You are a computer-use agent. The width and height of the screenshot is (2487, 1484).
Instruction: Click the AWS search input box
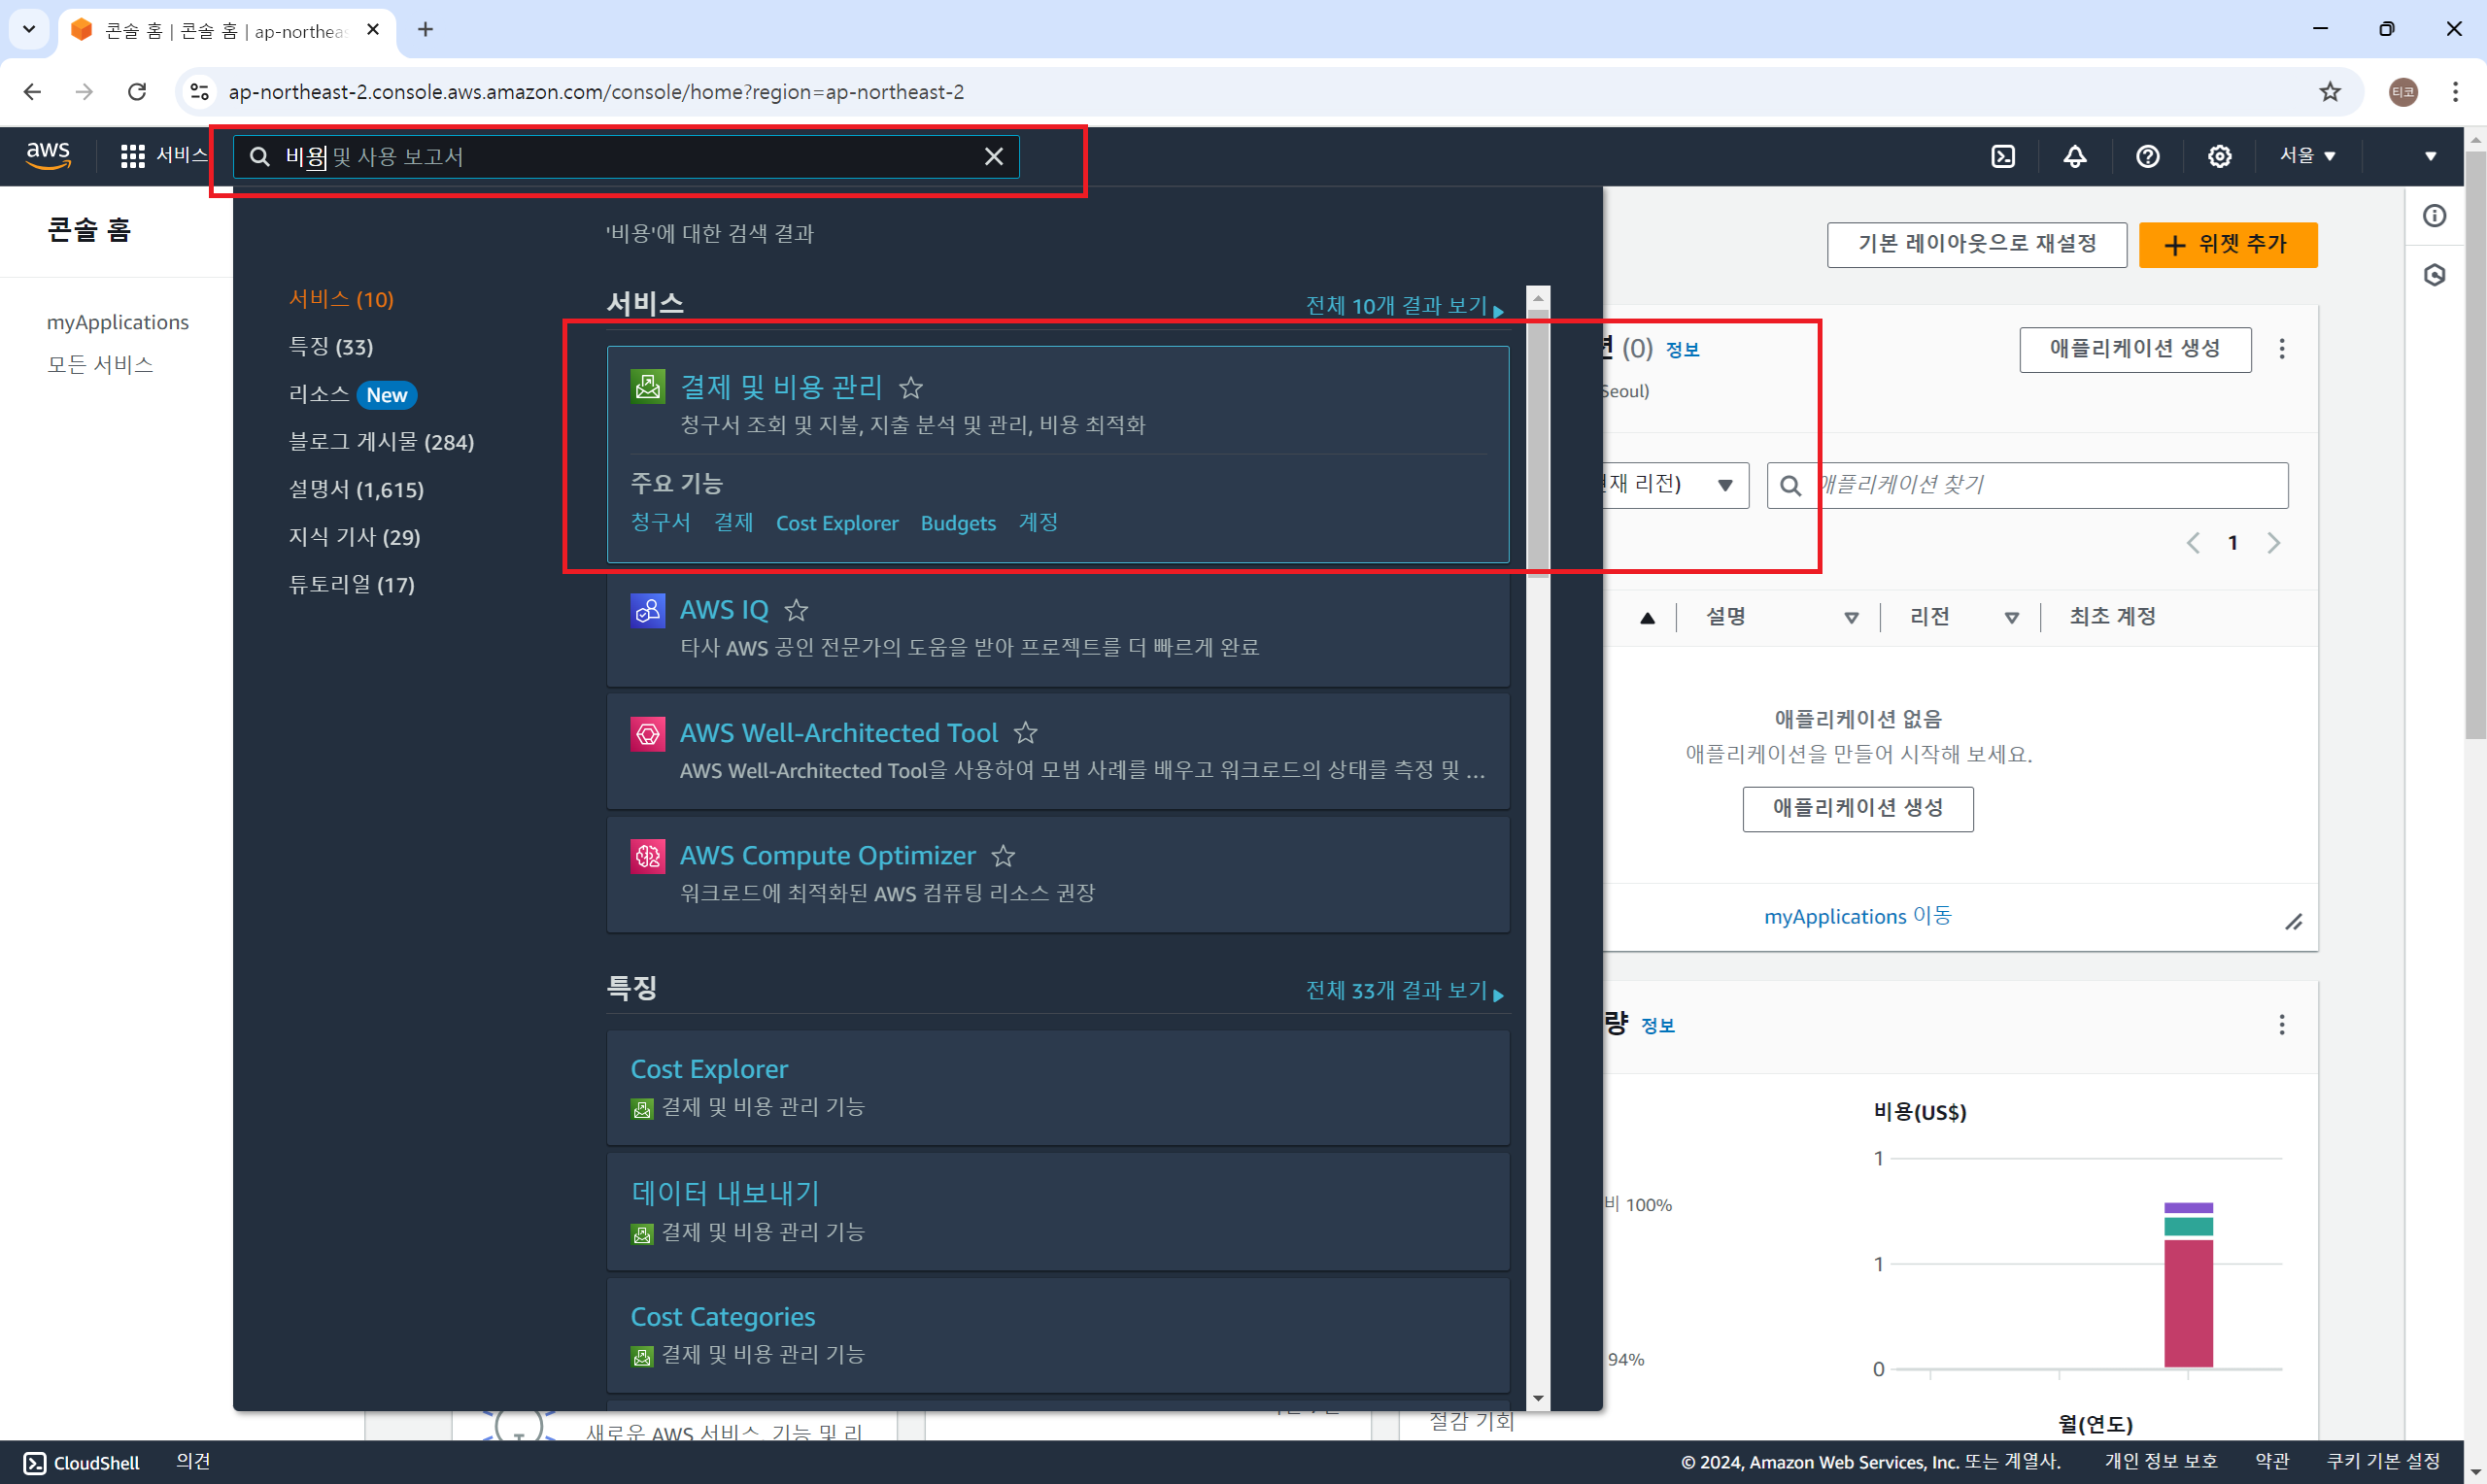click(626, 157)
